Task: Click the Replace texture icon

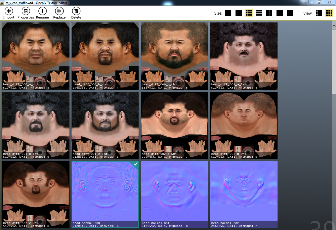Action: pyautogui.click(x=59, y=13)
